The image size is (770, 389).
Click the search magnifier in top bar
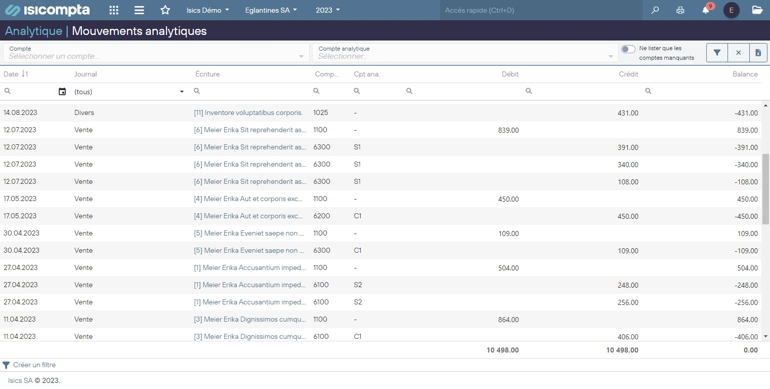(655, 10)
